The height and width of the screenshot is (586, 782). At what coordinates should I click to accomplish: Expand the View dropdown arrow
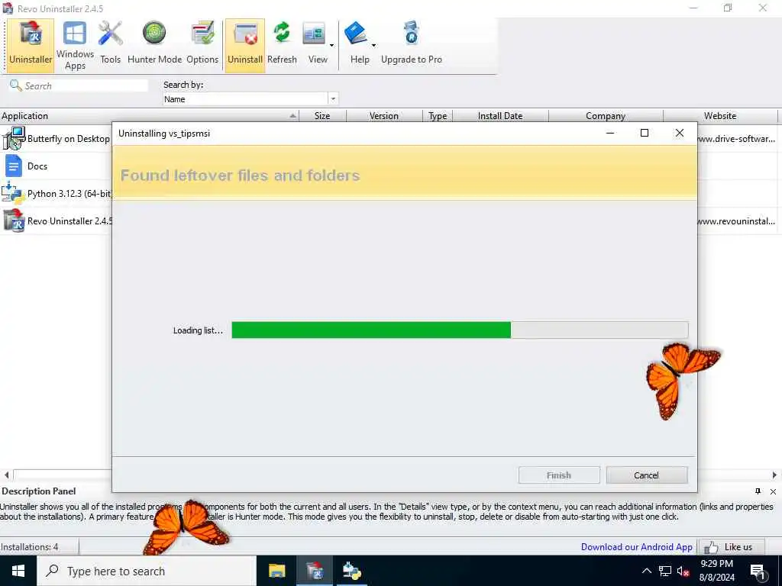point(331,45)
